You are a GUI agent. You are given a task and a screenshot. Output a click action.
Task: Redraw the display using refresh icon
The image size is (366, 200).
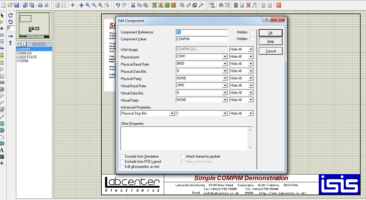[57, 5]
